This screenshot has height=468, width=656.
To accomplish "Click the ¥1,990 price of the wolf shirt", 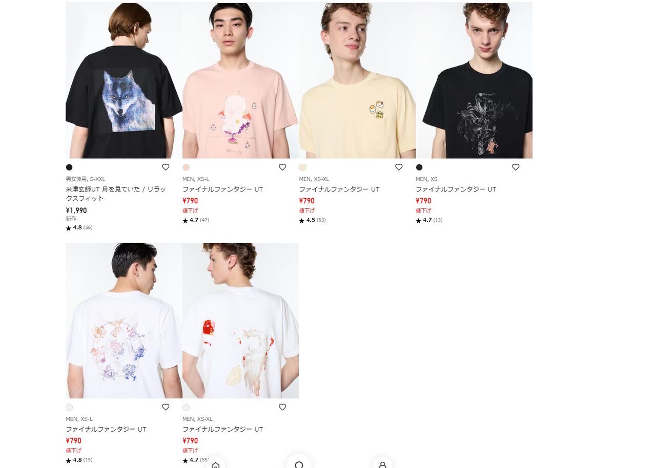I will pyautogui.click(x=76, y=210).
